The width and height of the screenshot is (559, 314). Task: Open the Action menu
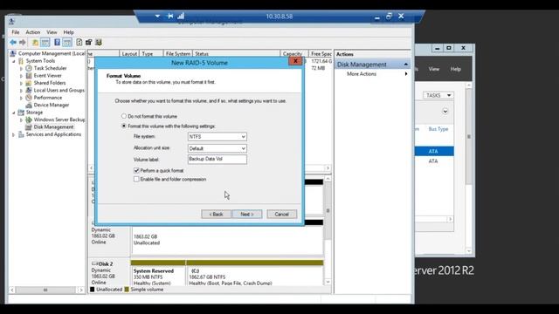32,32
